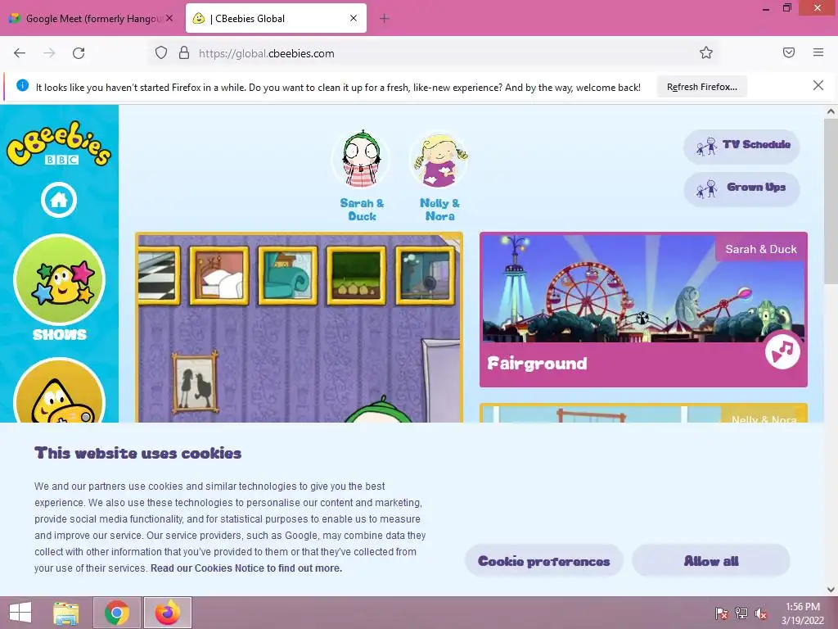Open the Read our Cookies Notice link

[x=246, y=568]
